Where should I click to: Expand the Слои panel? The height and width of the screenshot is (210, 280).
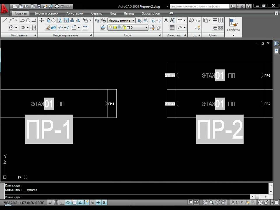[x=160, y=35]
